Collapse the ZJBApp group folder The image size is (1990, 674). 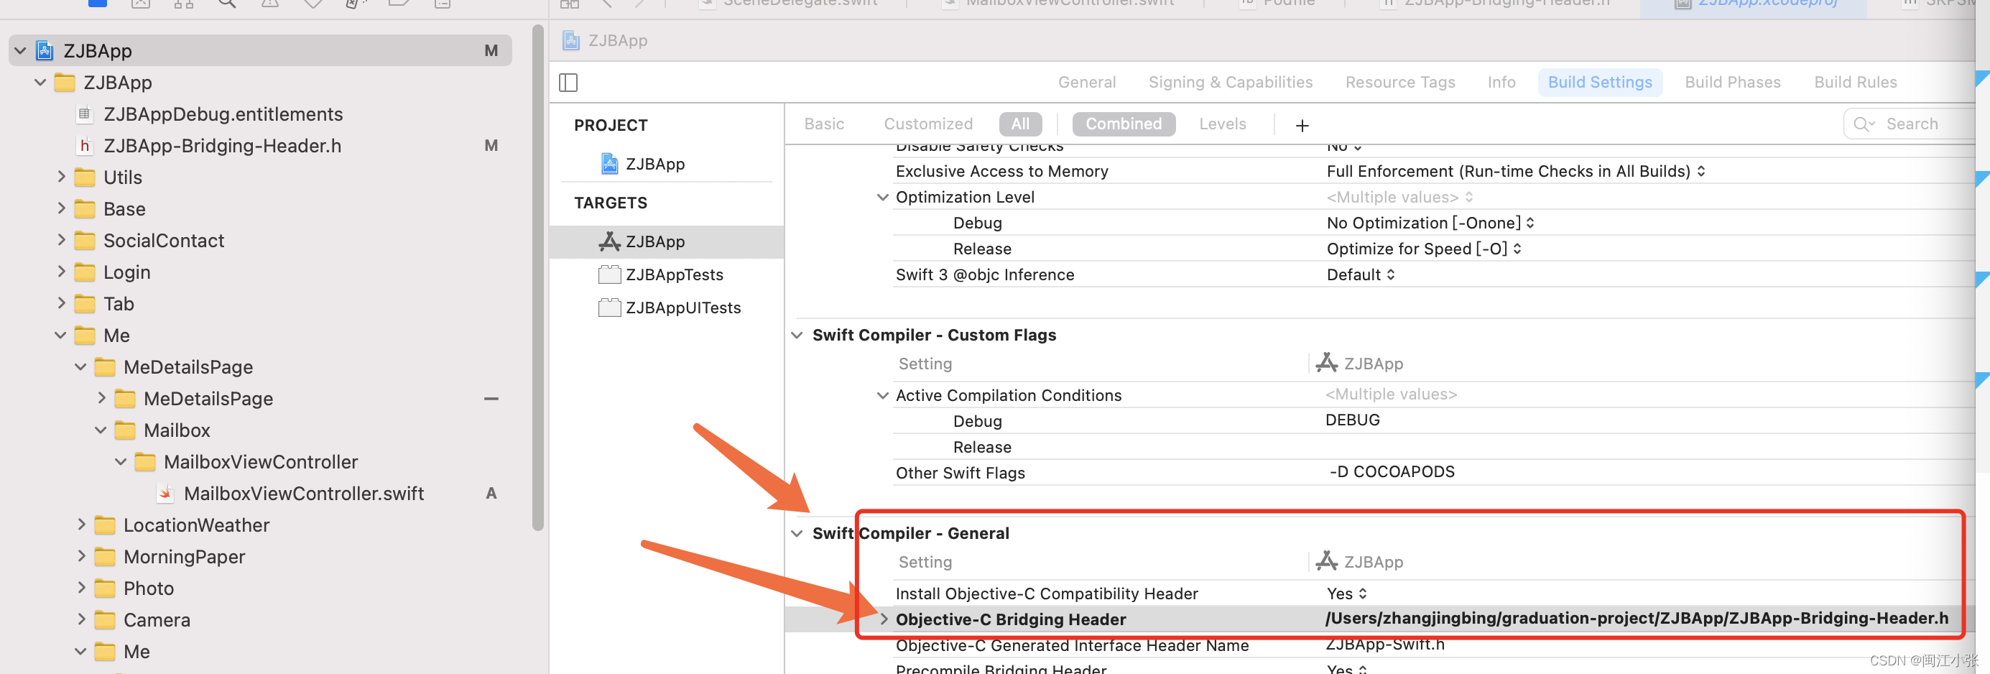(x=40, y=83)
